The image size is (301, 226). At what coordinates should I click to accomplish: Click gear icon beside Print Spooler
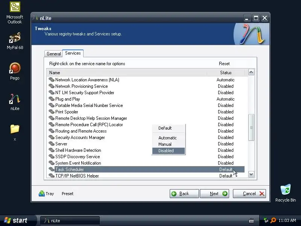(52, 111)
